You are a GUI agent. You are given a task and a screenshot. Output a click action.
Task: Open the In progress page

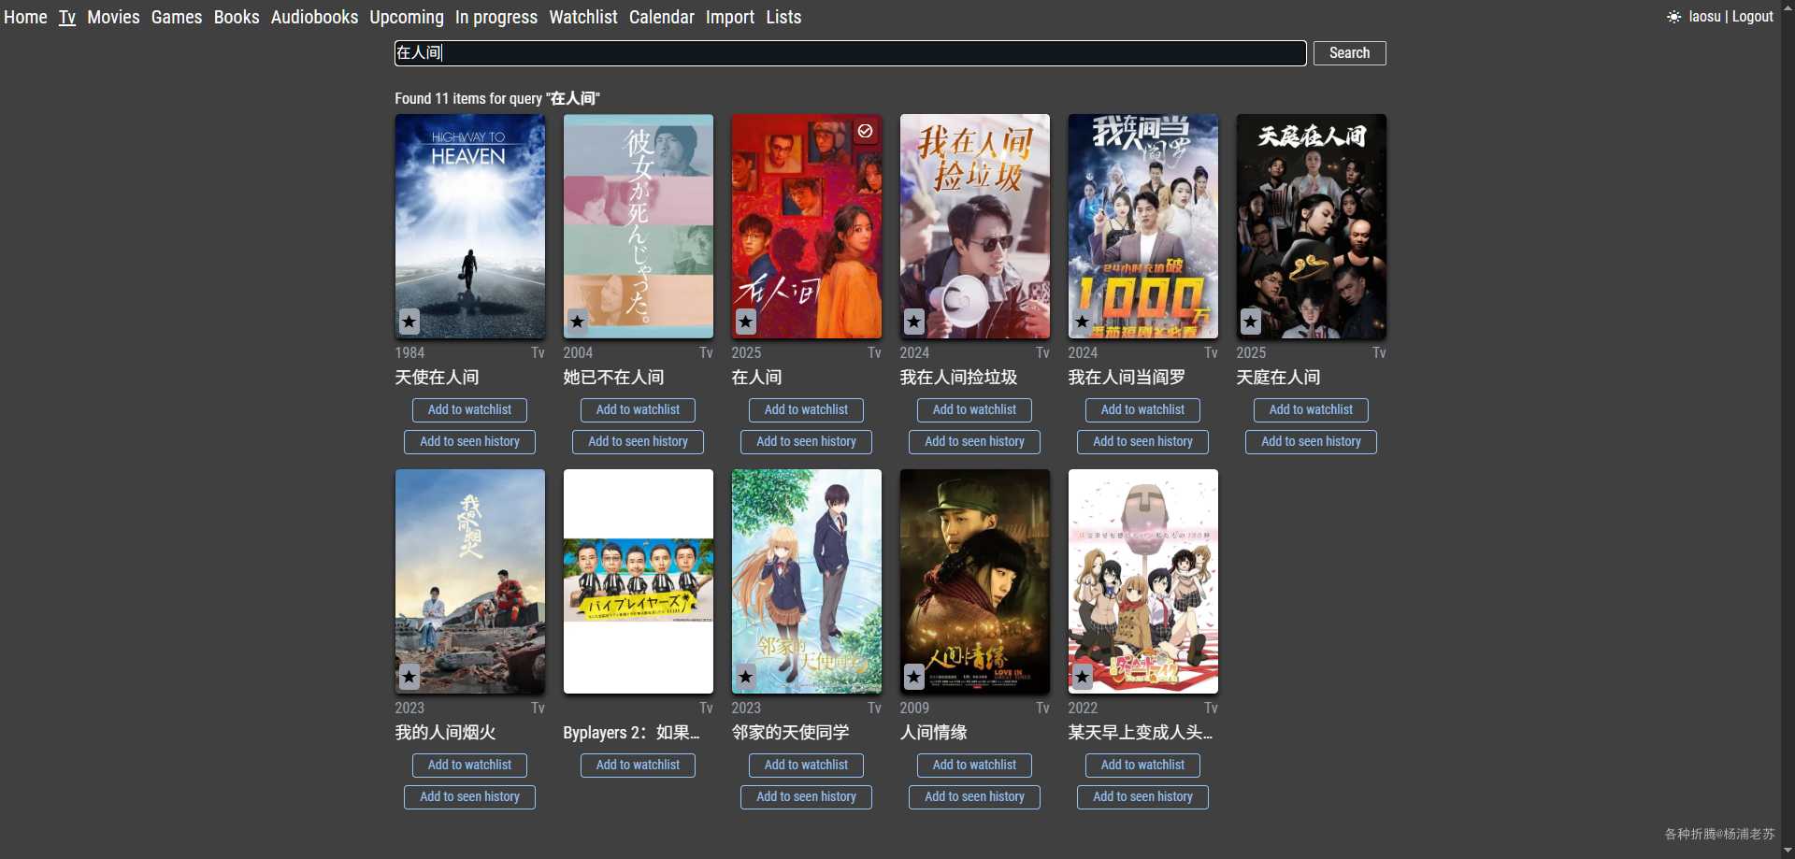496,17
